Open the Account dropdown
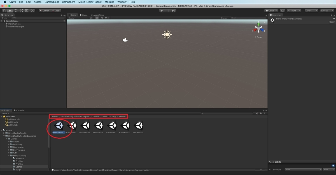The image size is (336, 175). 294,11
